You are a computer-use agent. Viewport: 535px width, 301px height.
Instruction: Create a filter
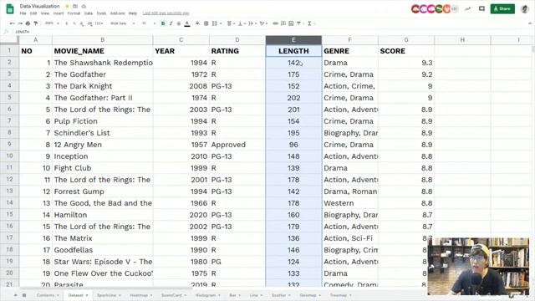(x=300, y=23)
